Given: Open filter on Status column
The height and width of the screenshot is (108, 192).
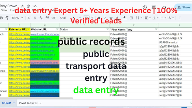Looking at the screenshot, I should [x=108, y=29].
